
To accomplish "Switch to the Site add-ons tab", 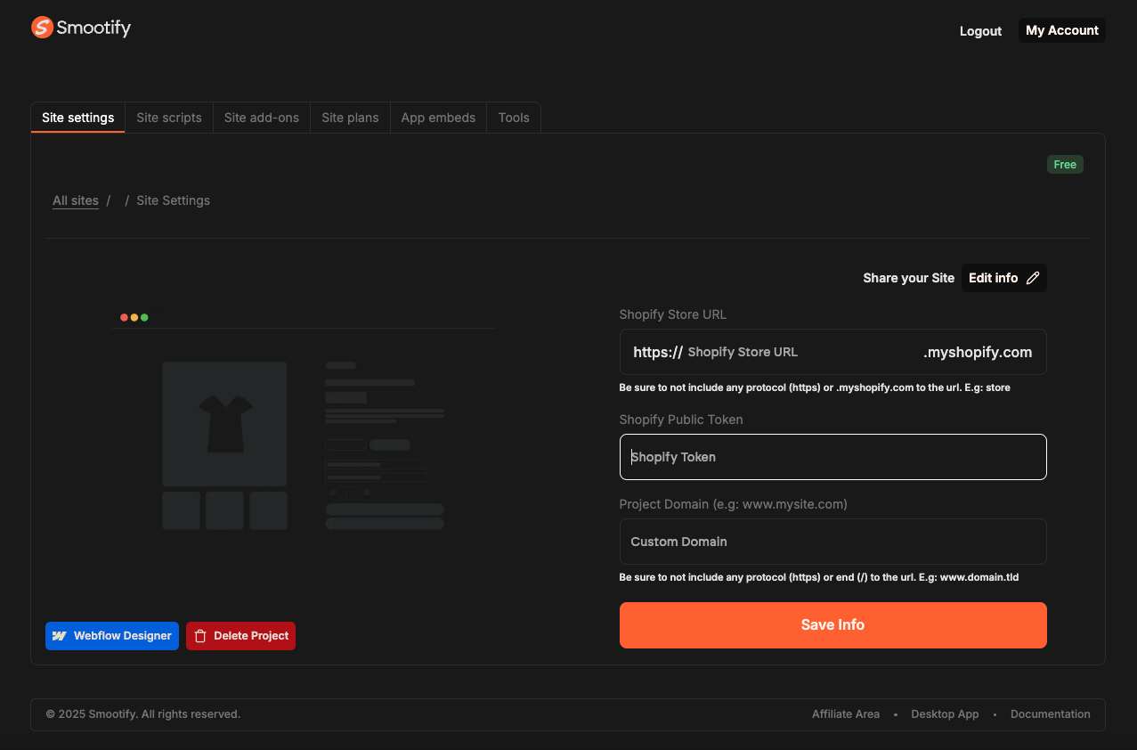I will tap(262, 118).
